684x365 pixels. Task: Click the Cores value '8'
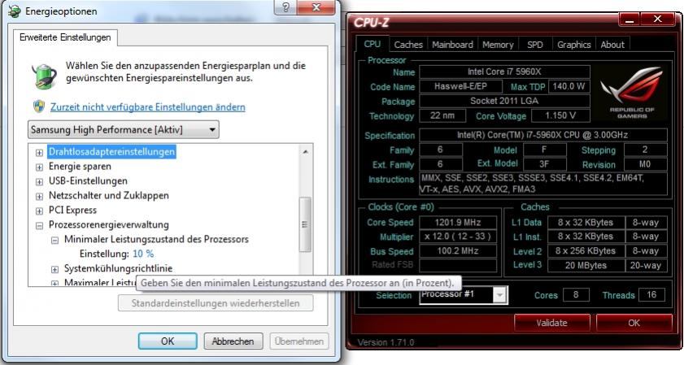(x=576, y=295)
